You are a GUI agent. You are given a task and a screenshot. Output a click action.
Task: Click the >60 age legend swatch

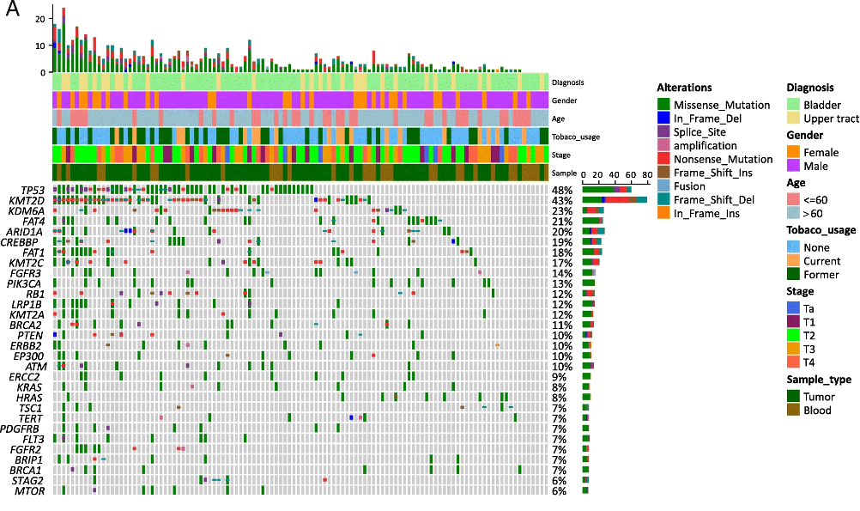click(793, 213)
